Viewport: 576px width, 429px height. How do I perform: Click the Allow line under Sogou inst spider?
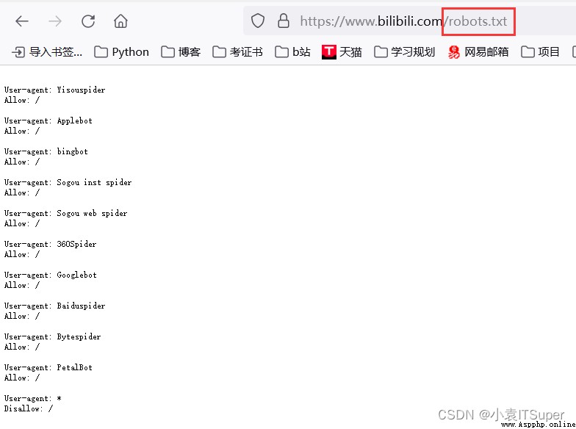[22, 192]
